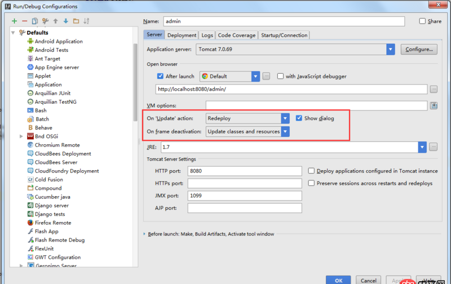This screenshot has height=284, width=451.
Task: Click the green plus add configuration icon
Action: tap(14, 21)
